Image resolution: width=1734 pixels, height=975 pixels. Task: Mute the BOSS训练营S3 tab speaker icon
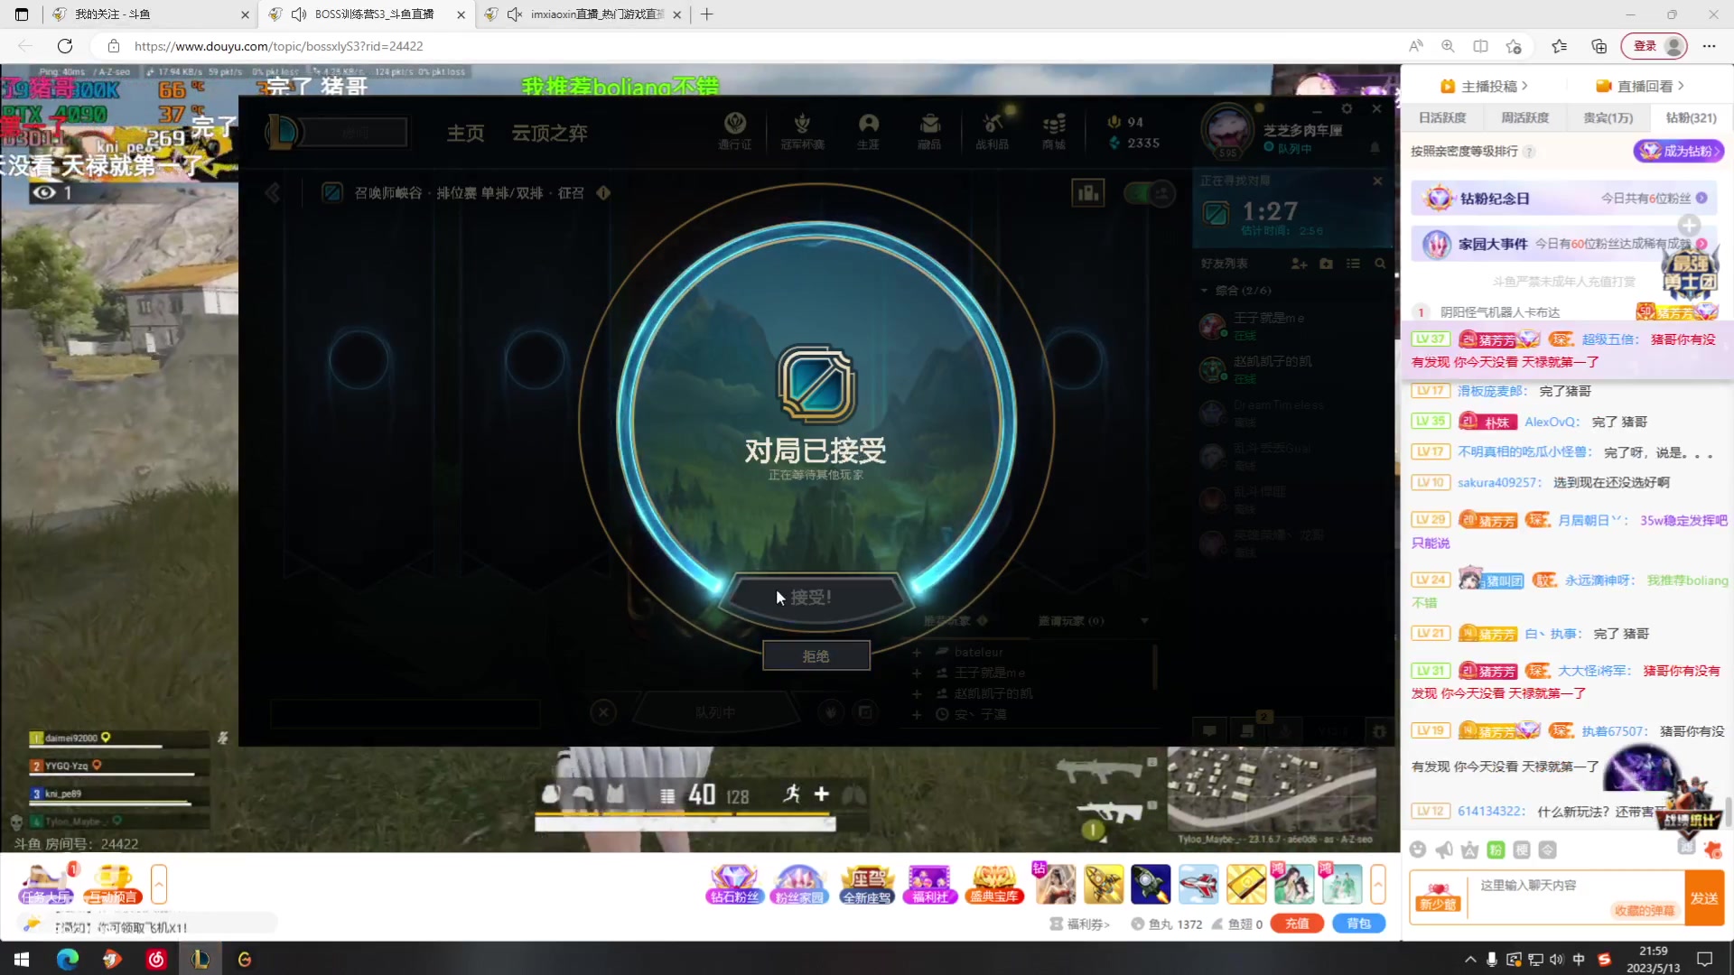(x=299, y=14)
